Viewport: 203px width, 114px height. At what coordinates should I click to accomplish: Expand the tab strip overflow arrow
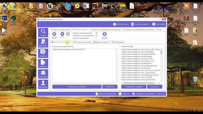[164, 29]
